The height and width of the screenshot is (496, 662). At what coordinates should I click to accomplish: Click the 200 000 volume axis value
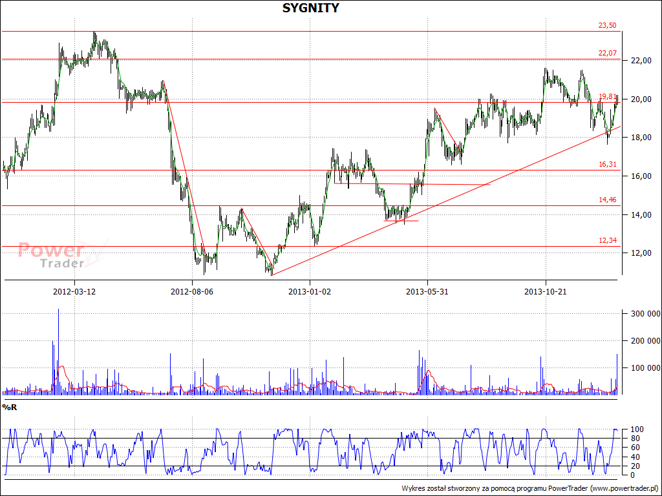[x=645, y=341]
